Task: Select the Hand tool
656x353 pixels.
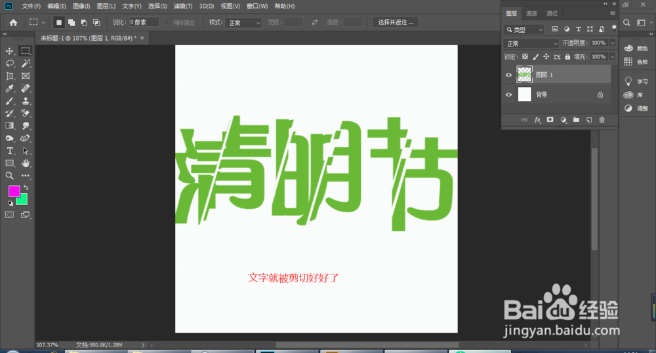Action: tap(26, 163)
